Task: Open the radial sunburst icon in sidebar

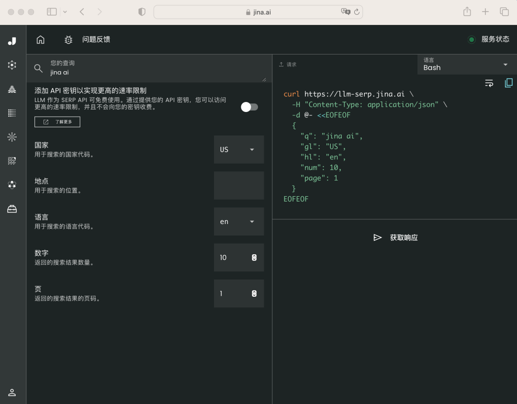Action: pyautogui.click(x=12, y=137)
